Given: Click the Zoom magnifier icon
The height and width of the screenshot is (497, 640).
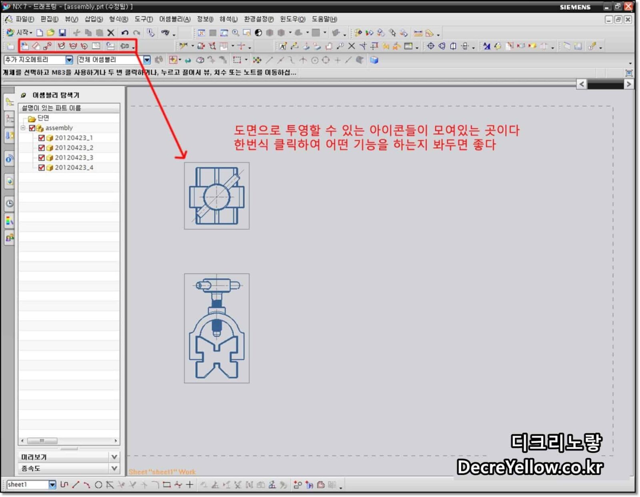Looking at the screenshot, I should click(x=236, y=33).
